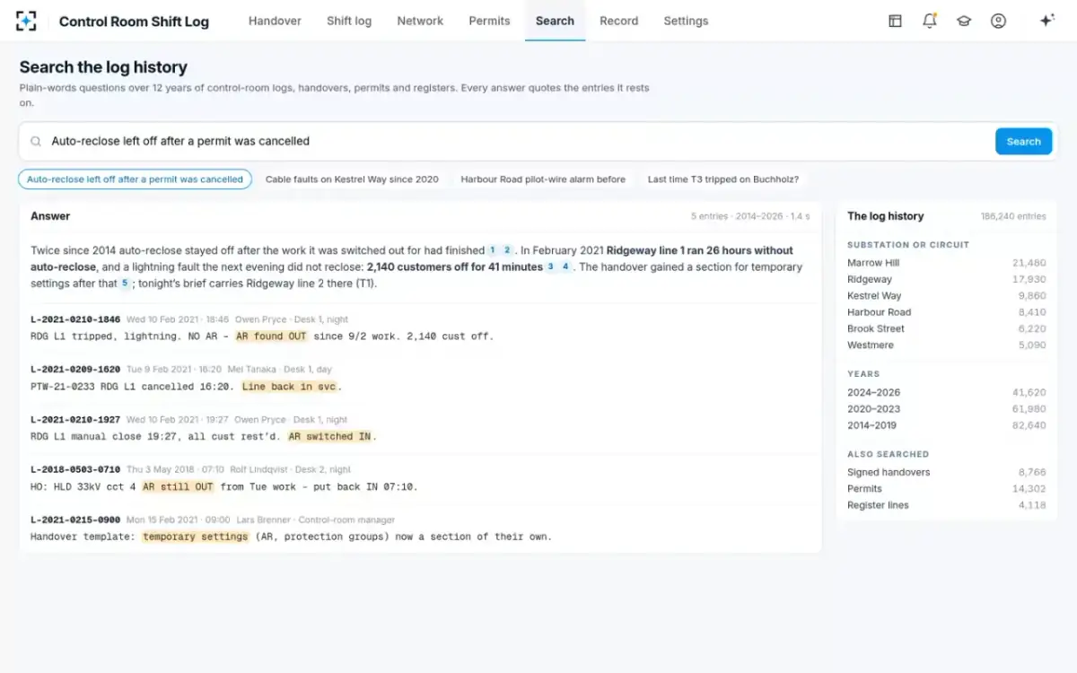Choose the 'Cable faults on Kestrel Way since 2020' suggestion
Viewport: 1077px width, 673px height.
pos(352,179)
